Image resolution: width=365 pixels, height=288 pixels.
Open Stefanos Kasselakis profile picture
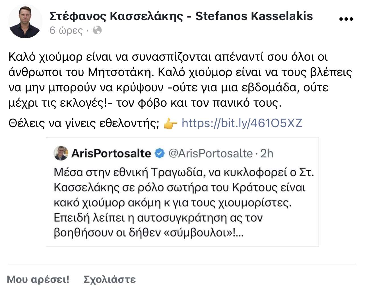click(25, 22)
